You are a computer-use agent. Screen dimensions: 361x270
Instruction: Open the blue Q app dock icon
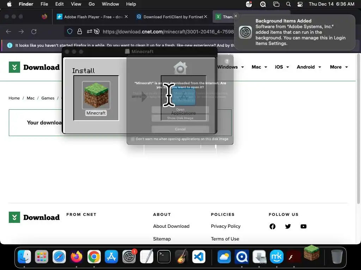point(242,256)
